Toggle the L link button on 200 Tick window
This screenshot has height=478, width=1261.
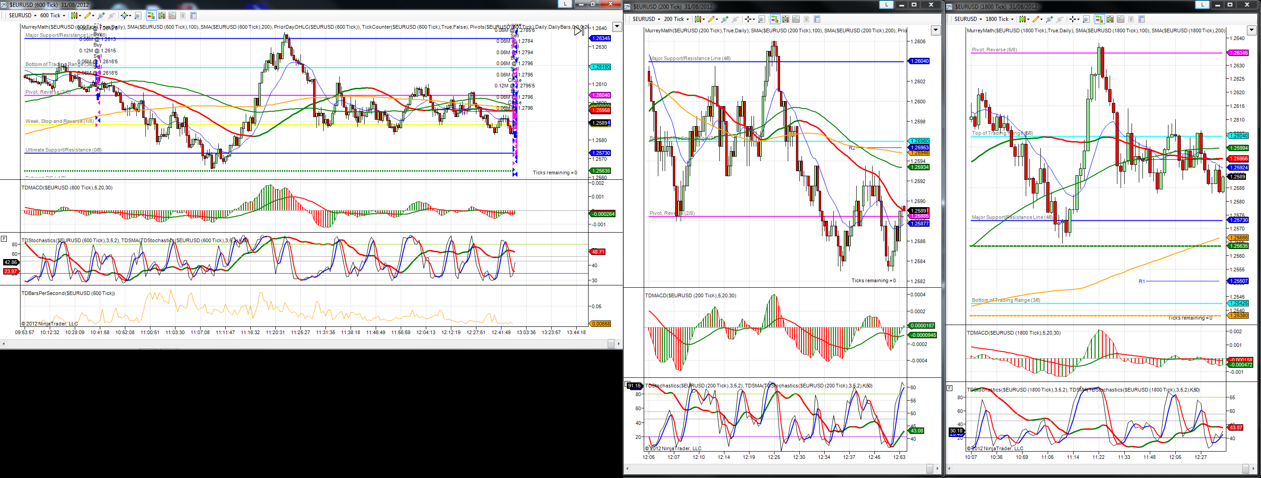[x=886, y=5]
